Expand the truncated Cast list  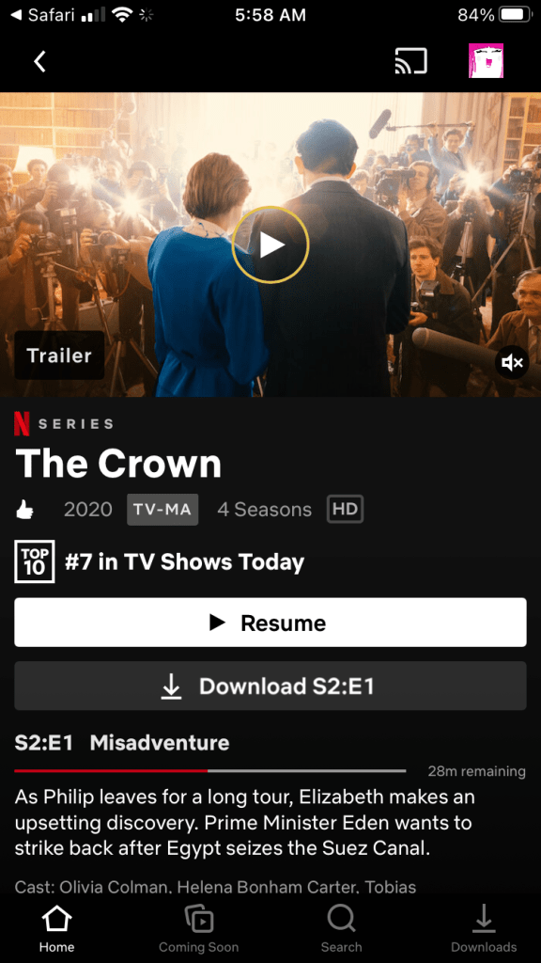pos(215,887)
